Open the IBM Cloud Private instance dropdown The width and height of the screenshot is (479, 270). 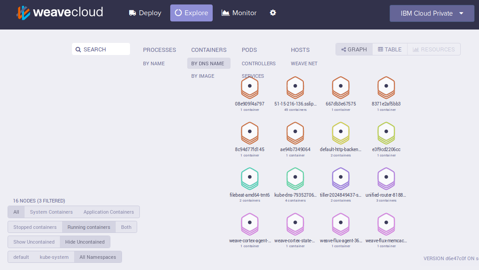[x=432, y=13]
